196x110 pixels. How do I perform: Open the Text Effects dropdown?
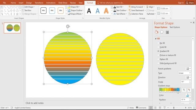pos(120,14)
